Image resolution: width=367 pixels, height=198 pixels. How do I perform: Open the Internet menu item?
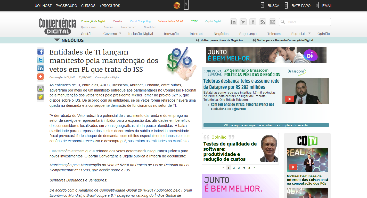tap(196, 34)
